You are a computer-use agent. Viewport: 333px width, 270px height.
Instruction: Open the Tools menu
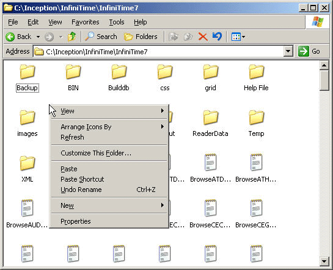117,22
